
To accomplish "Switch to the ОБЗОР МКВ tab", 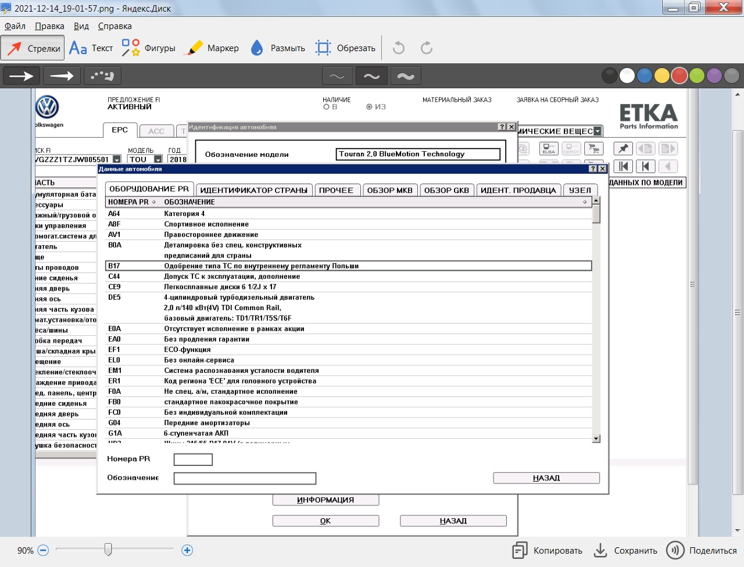I will (389, 190).
